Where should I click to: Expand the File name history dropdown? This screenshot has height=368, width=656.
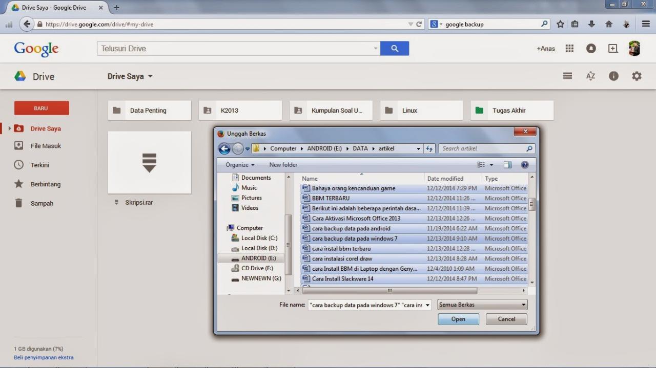(x=427, y=305)
